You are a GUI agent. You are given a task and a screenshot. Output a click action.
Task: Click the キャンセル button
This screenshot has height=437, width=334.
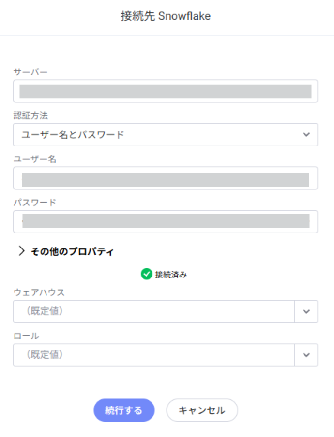point(202,410)
